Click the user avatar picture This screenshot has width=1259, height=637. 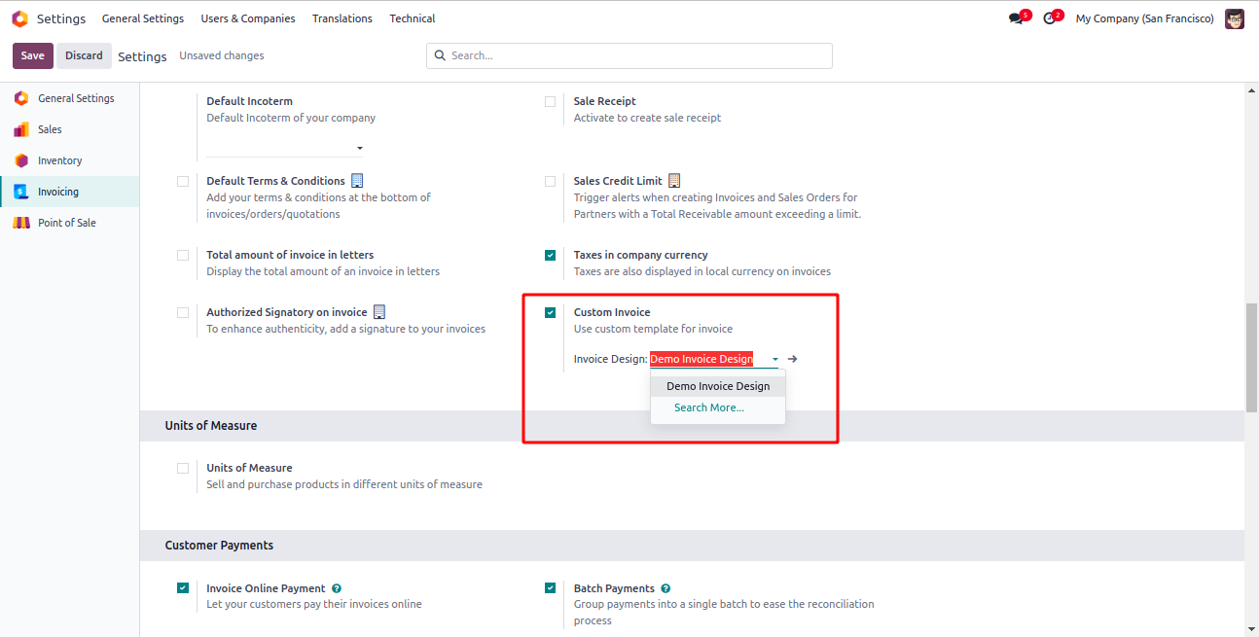(1235, 18)
